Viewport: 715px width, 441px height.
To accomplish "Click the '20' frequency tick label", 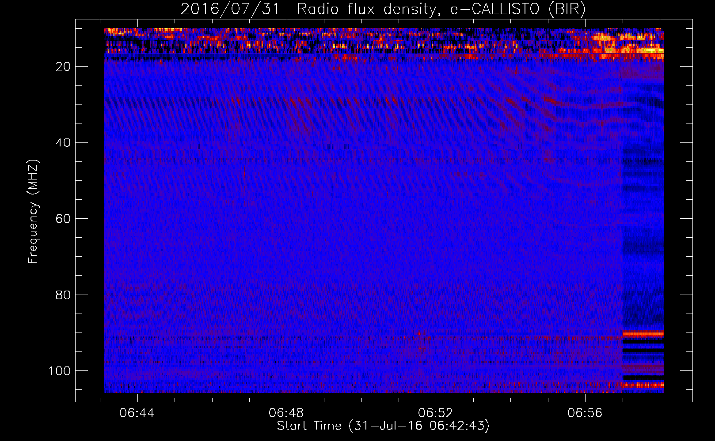I will coord(63,67).
